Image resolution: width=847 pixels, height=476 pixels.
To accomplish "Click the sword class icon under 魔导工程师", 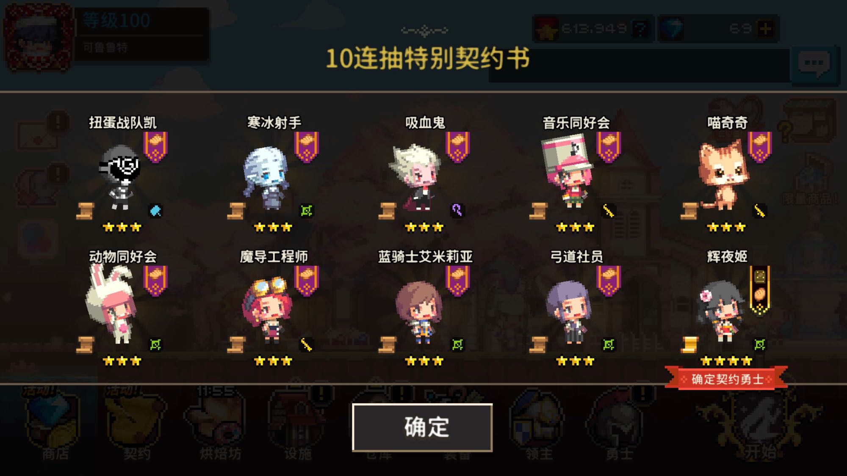I will pyautogui.click(x=307, y=344).
